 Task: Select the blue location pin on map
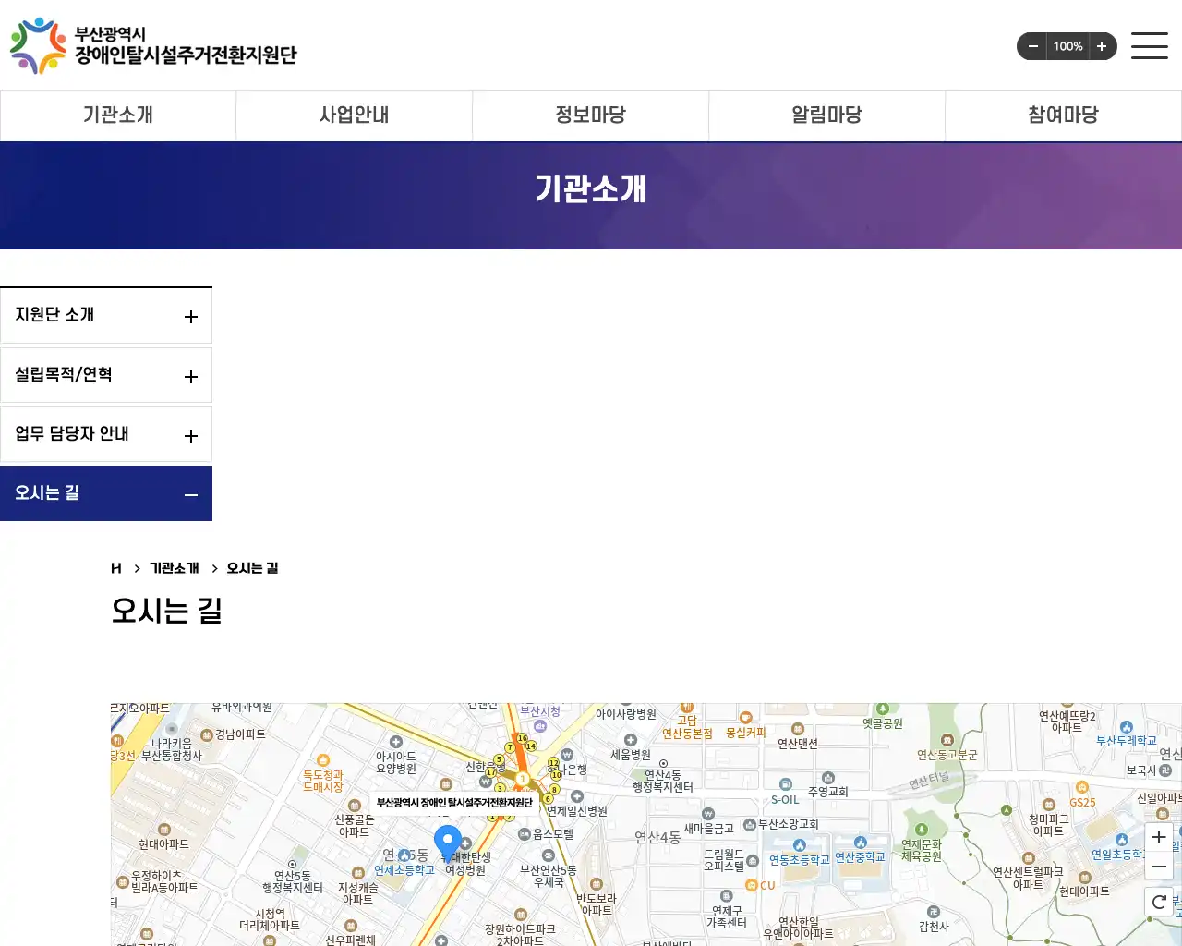point(448,843)
